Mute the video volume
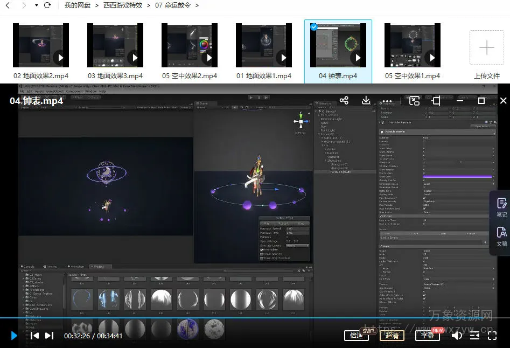Image resolution: width=510 pixels, height=348 pixels. point(457,336)
